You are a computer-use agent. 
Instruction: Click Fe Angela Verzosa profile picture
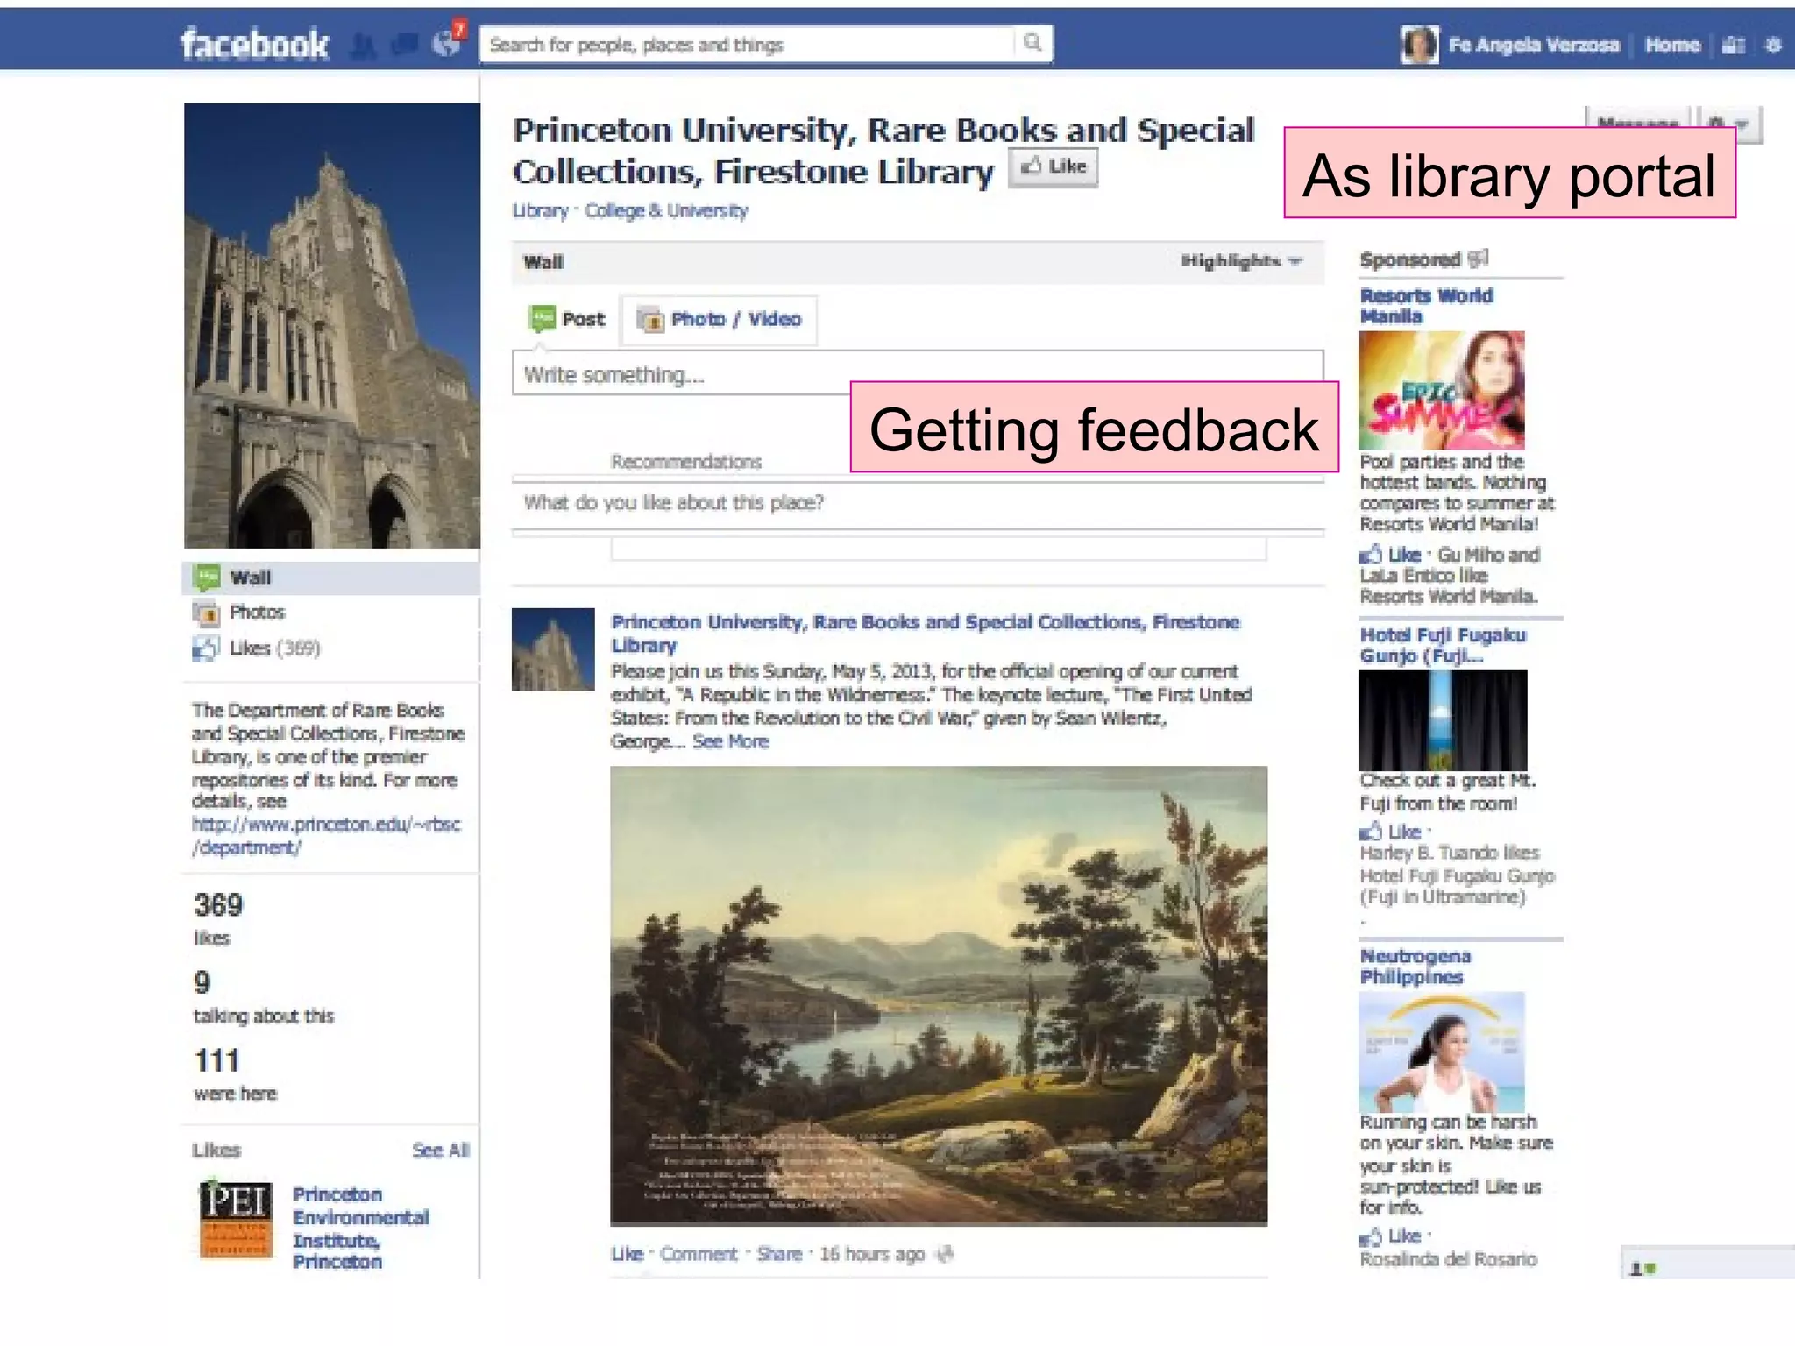pyautogui.click(x=1420, y=45)
